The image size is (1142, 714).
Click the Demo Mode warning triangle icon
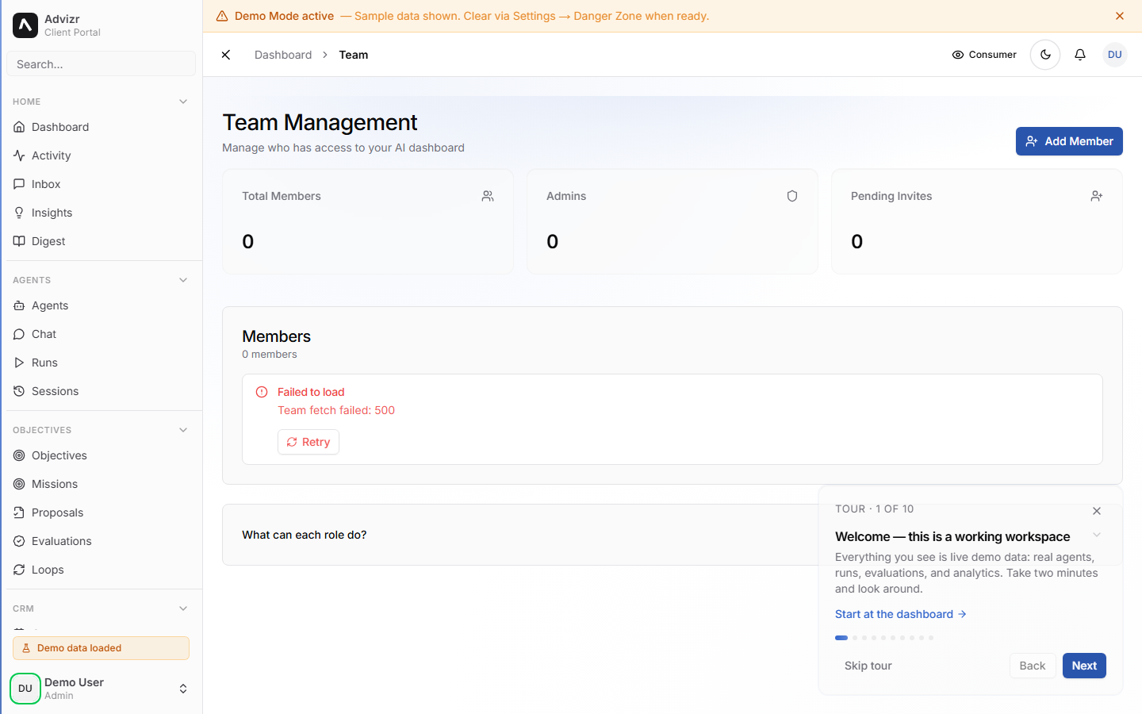(222, 16)
